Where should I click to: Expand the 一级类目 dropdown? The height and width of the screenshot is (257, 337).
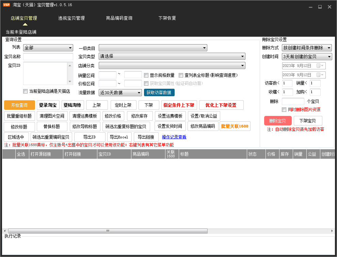pyautogui.click(x=153, y=48)
